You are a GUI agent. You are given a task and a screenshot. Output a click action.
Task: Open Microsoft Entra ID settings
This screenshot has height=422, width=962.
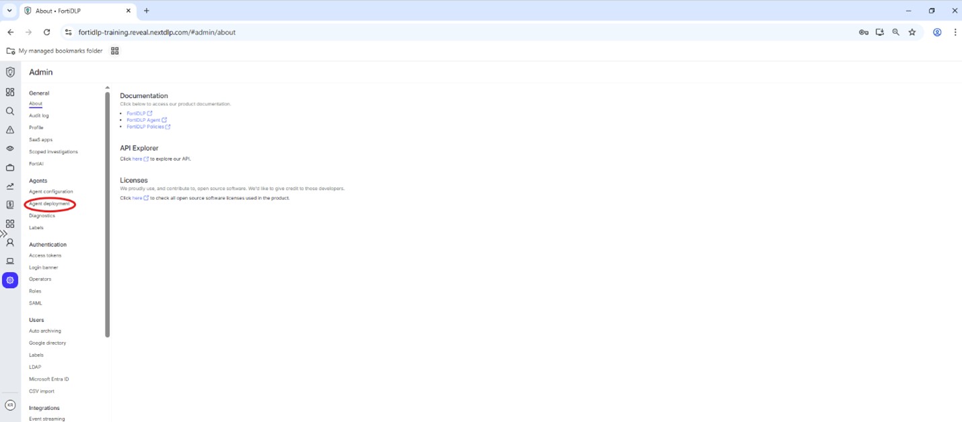[x=49, y=380]
